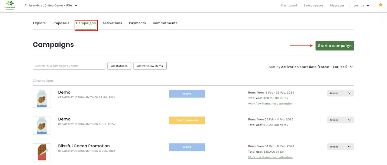The width and height of the screenshot is (387, 165).
Task: Click the Fresh Mart logo
Action: click(10, 5)
